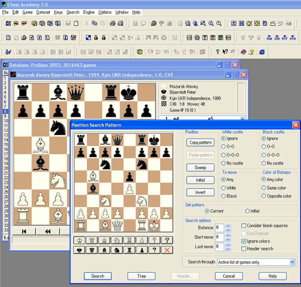Pick the white rook piece button
The image size is (301, 287).
point(130,240)
